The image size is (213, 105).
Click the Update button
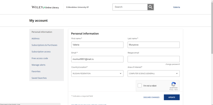(x=172, y=97)
